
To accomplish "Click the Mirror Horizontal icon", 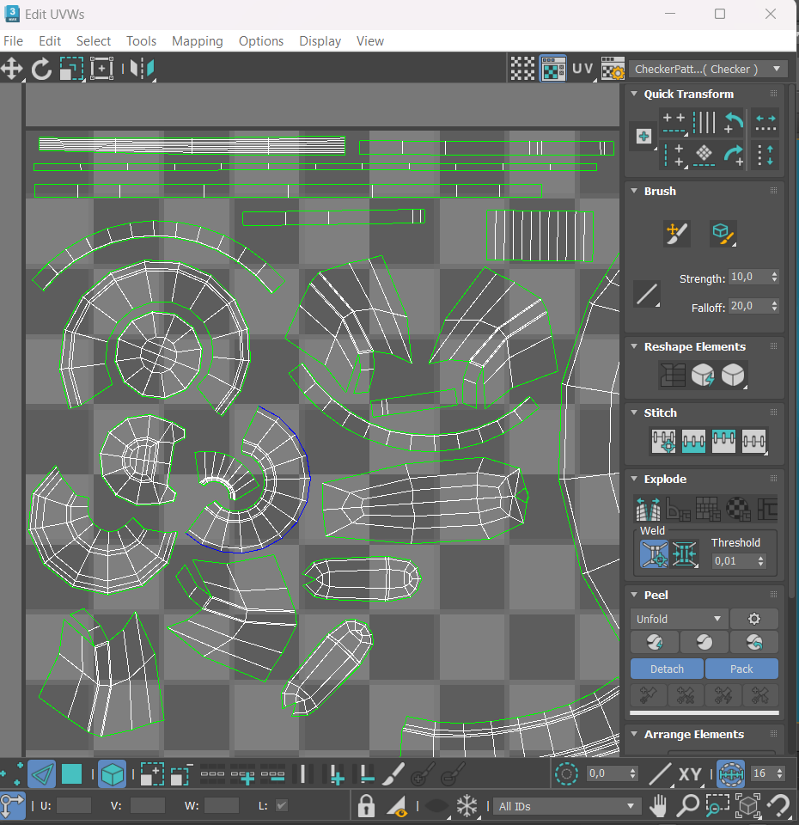I will (x=142, y=69).
